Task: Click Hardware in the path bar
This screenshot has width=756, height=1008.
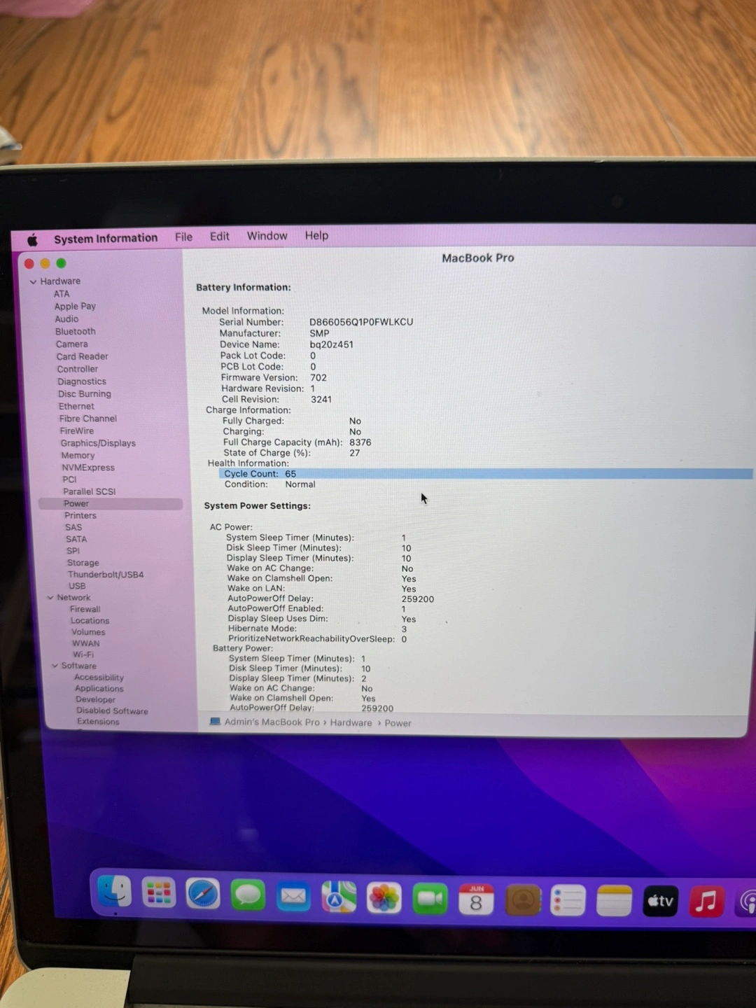Action: [351, 722]
